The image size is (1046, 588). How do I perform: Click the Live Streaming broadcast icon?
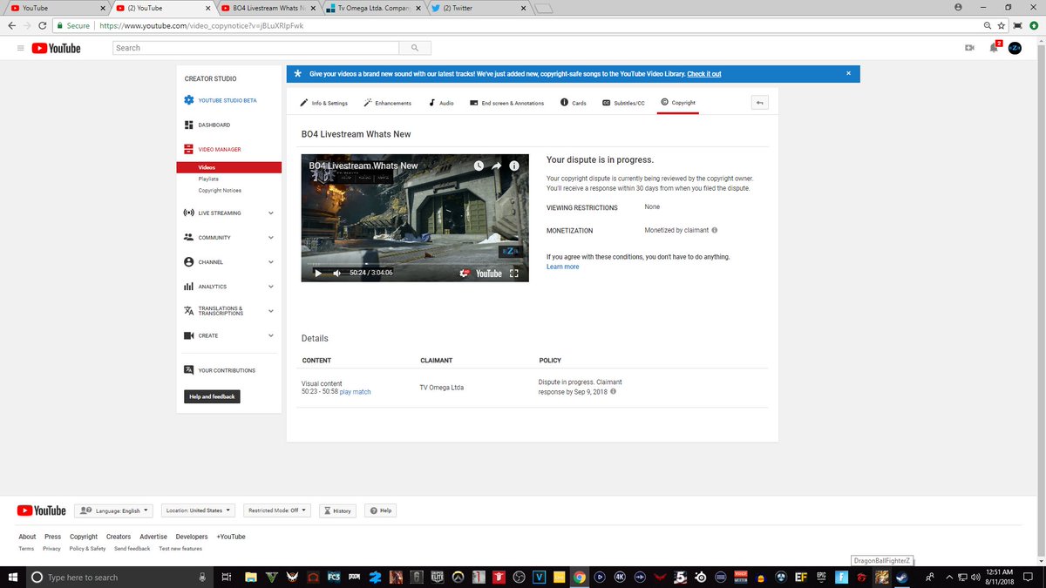point(189,213)
